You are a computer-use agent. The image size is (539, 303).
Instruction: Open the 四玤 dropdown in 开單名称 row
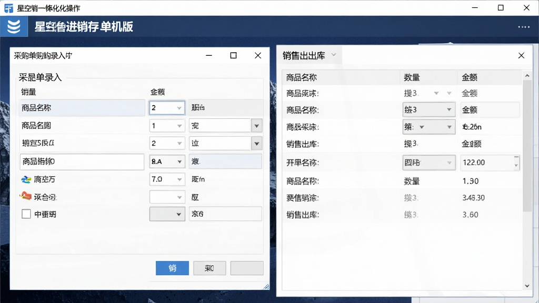(428, 163)
